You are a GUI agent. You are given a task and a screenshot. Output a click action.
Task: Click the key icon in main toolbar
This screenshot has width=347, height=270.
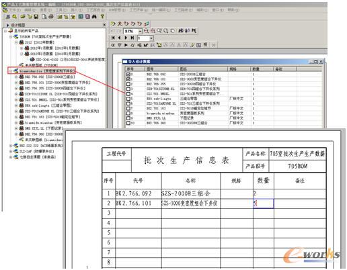[x=102, y=17]
